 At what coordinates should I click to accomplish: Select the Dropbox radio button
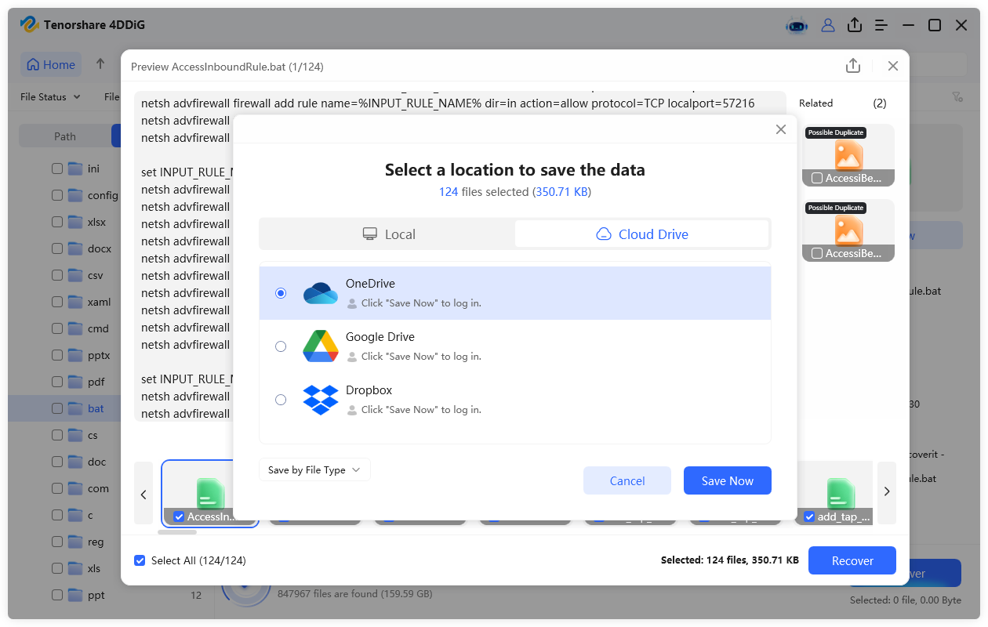pos(281,400)
